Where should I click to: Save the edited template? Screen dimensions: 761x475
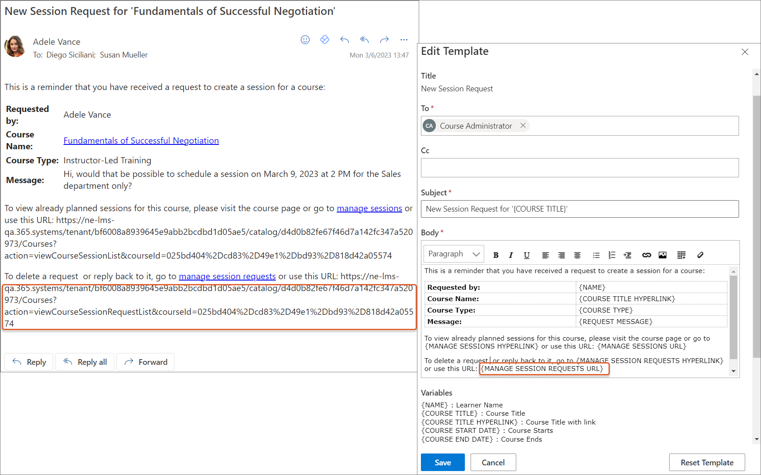coord(442,462)
